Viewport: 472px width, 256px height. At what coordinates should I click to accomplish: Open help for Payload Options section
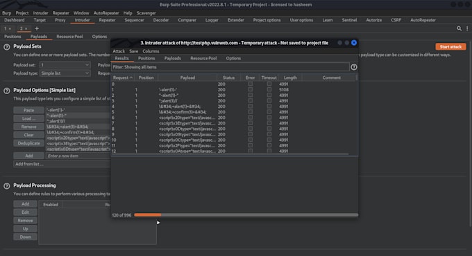[x=7, y=91]
